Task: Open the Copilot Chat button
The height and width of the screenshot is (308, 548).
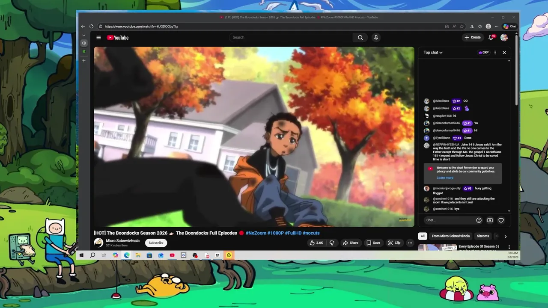Action: [509, 26]
